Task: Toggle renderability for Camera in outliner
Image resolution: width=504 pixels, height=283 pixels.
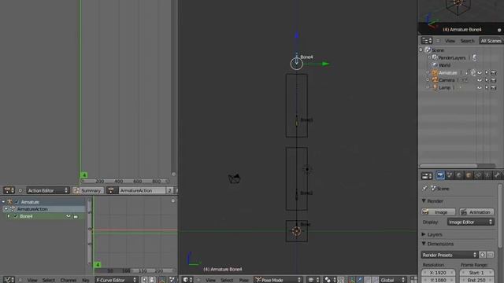Action: point(494,80)
